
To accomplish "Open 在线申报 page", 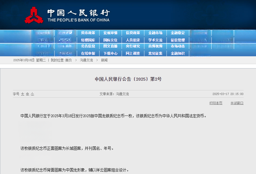I will (88, 53).
